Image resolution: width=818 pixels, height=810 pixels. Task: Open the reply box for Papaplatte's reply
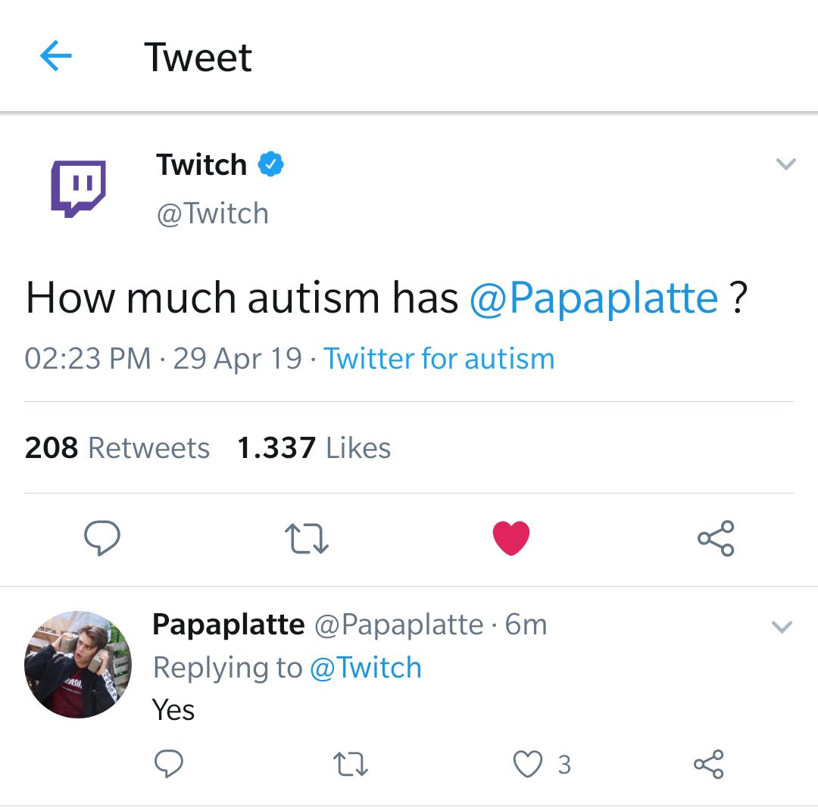pyautogui.click(x=168, y=765)
